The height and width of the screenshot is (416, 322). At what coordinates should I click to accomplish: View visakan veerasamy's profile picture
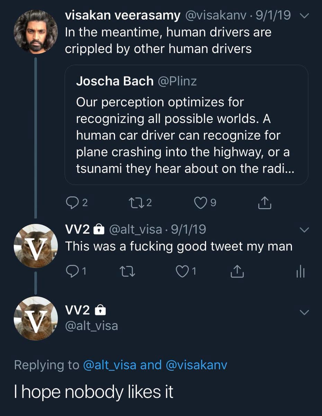36,32
